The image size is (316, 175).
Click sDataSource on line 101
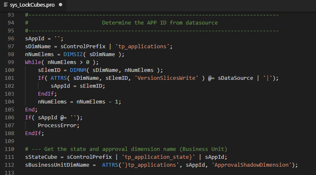235,78
